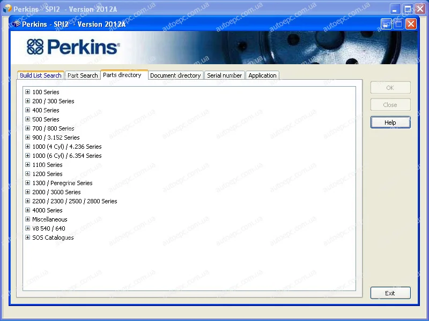Select the V8 540 / 640 label
Viewport: 429px width, 321px height.
tap(49, 228)
